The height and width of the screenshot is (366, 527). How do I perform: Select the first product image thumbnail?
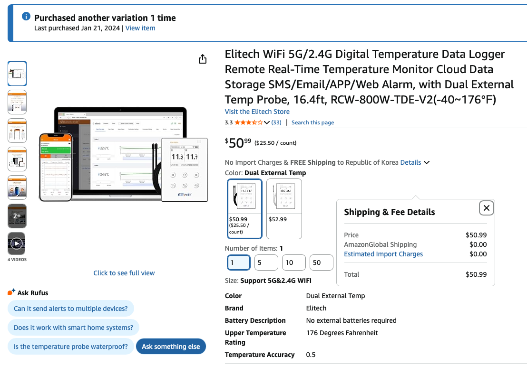17,74
